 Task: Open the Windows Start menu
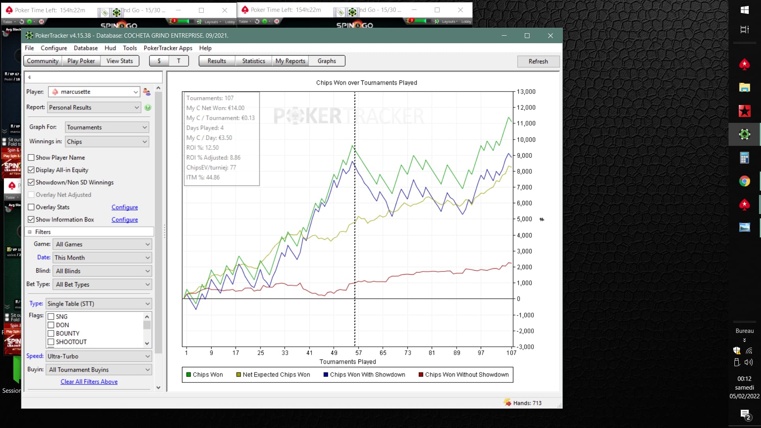[x=744, y=10]
